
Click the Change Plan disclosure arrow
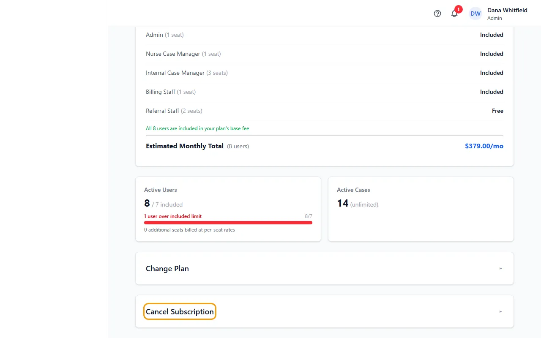[500, 268]
